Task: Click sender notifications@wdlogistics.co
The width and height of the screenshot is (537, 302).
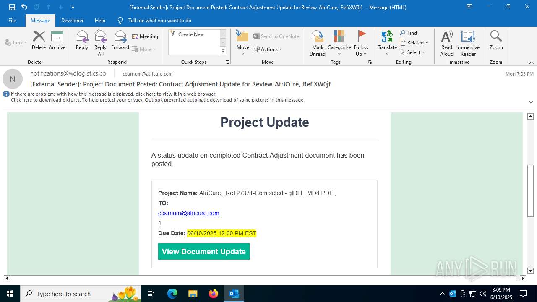Action: coord(68,73)
